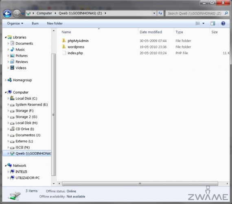Open the Change your view dropdown arrow
The height and width of the screenshot is (204, 232).
click(204, 23)
